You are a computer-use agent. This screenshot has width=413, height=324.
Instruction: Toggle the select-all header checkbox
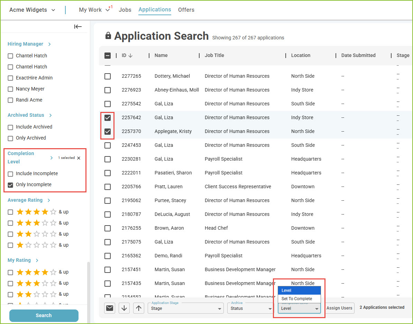(x=108, y=56)
